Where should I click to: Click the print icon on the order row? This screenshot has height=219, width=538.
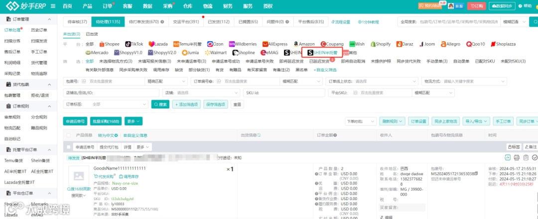coord(517,157)
